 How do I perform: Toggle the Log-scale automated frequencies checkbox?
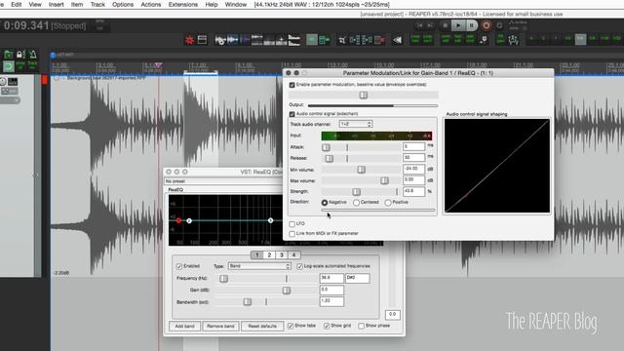[299, 266]
